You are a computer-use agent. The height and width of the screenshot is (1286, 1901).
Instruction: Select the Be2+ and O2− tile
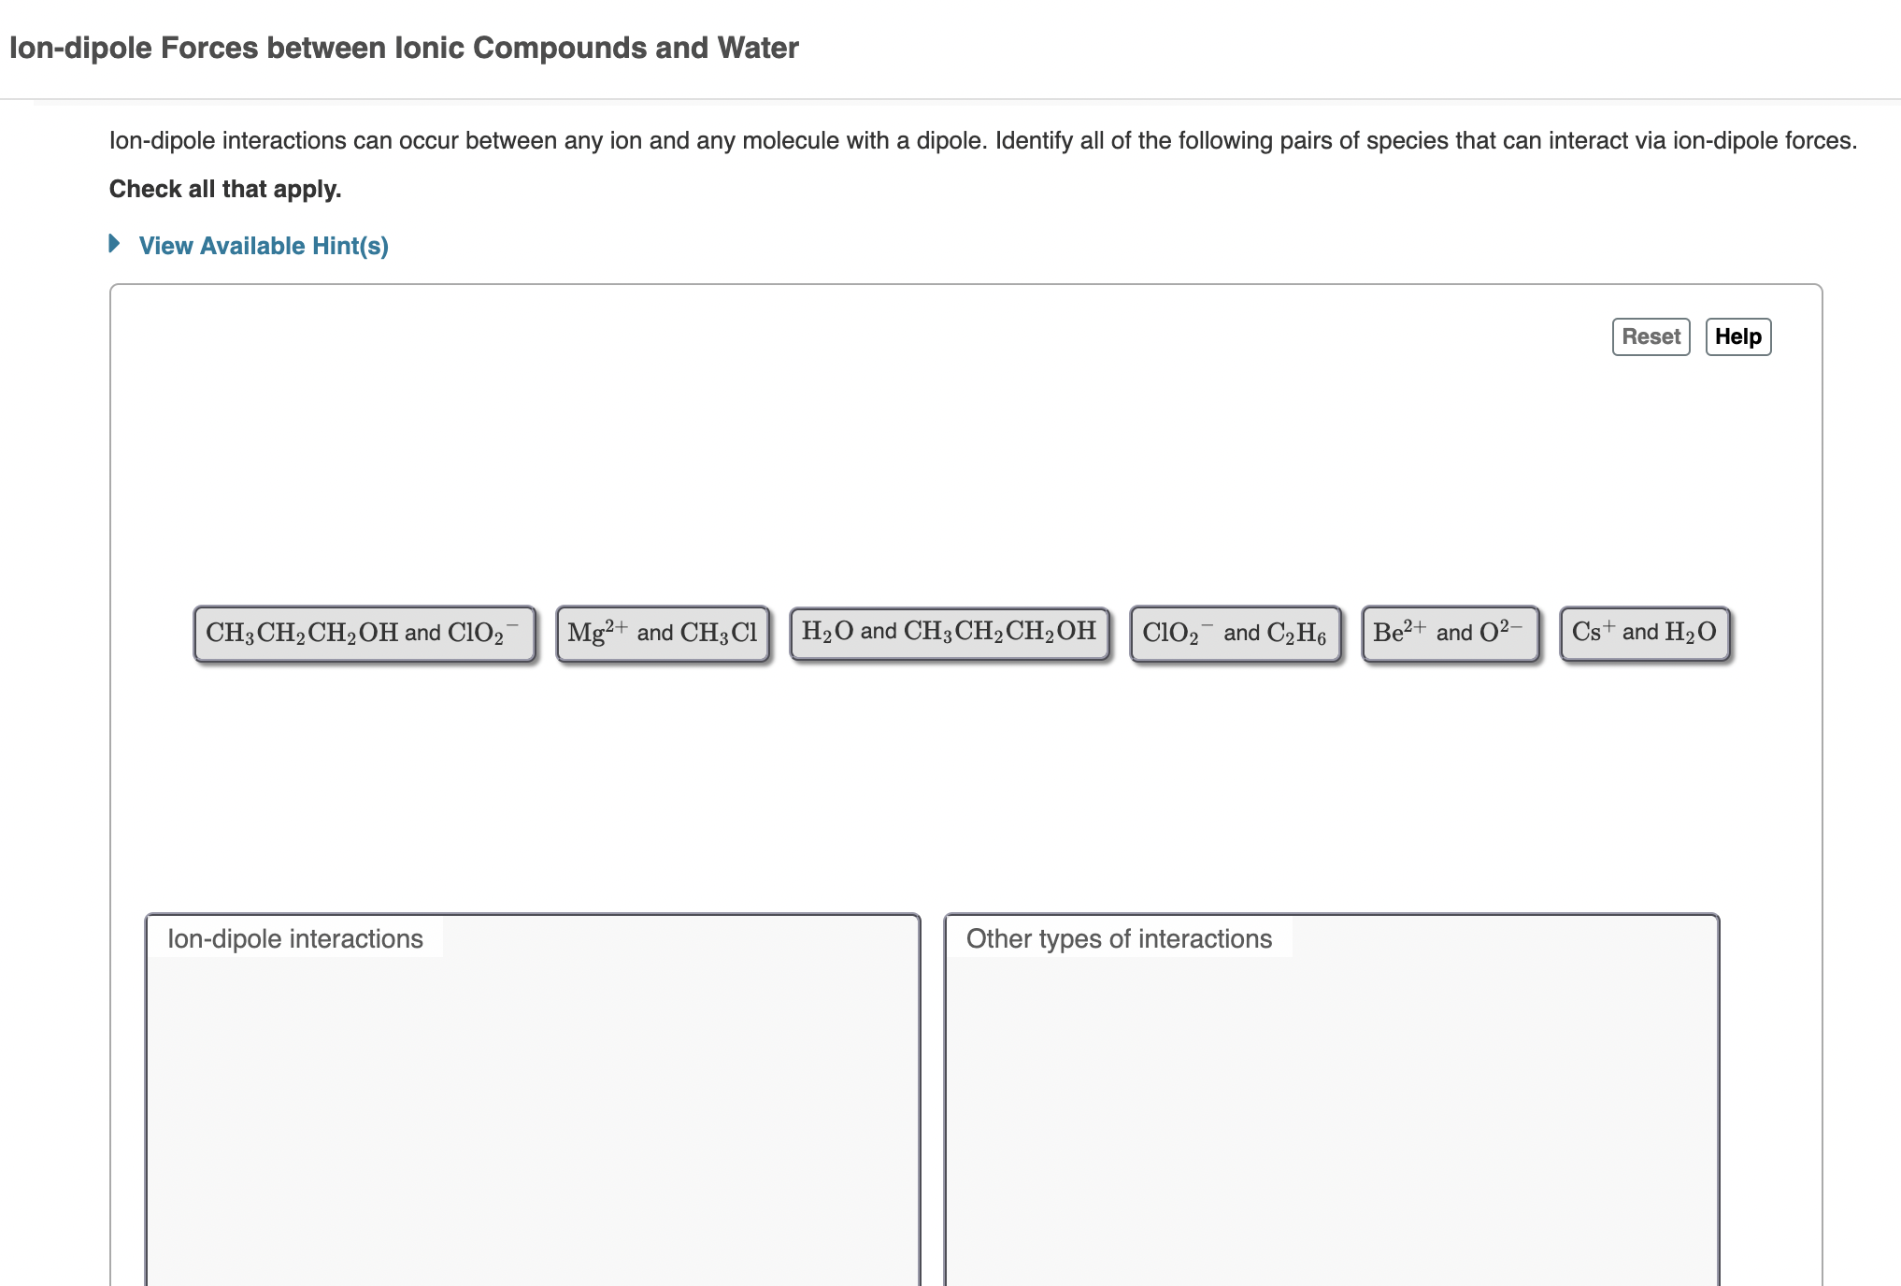(1450, 633)
